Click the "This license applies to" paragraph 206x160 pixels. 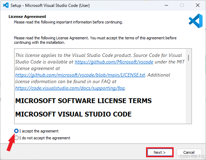(100, 72)
